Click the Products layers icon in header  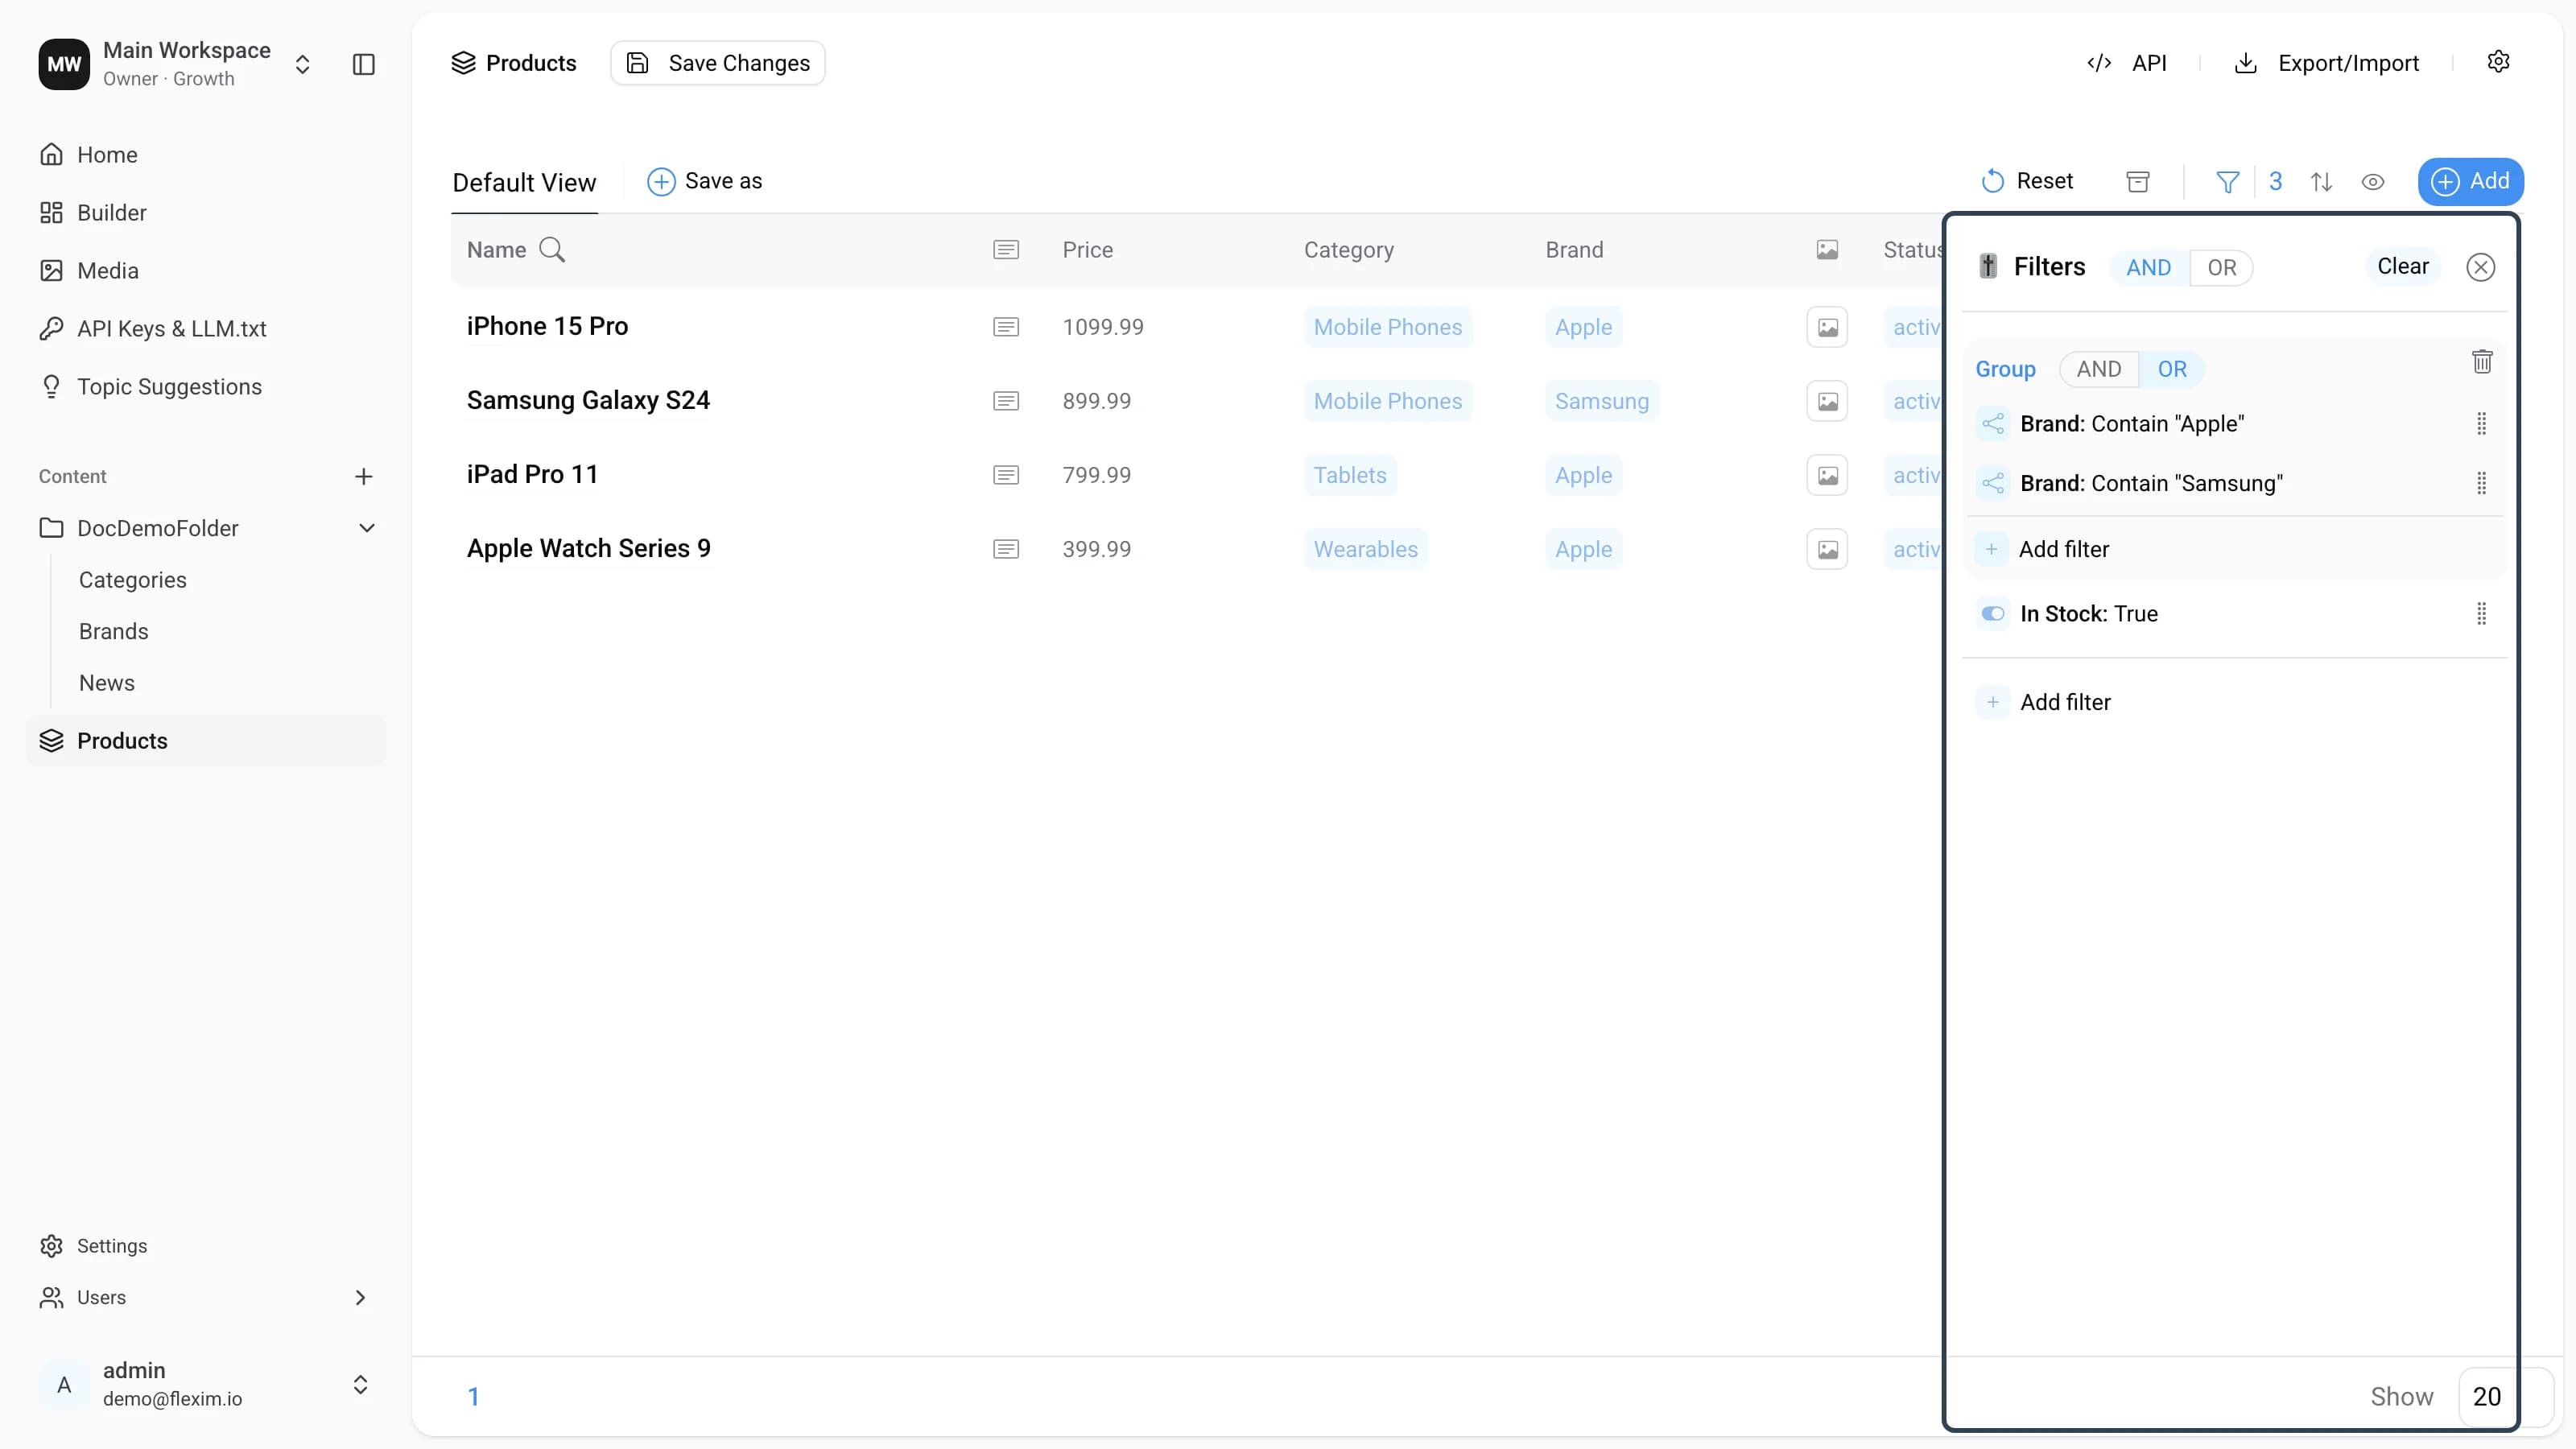[x=463, y=63]
